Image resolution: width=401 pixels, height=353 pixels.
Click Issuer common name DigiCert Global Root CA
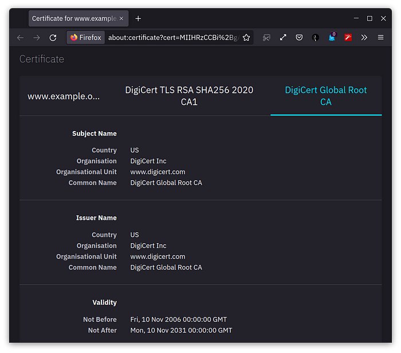tap(166, 267)
